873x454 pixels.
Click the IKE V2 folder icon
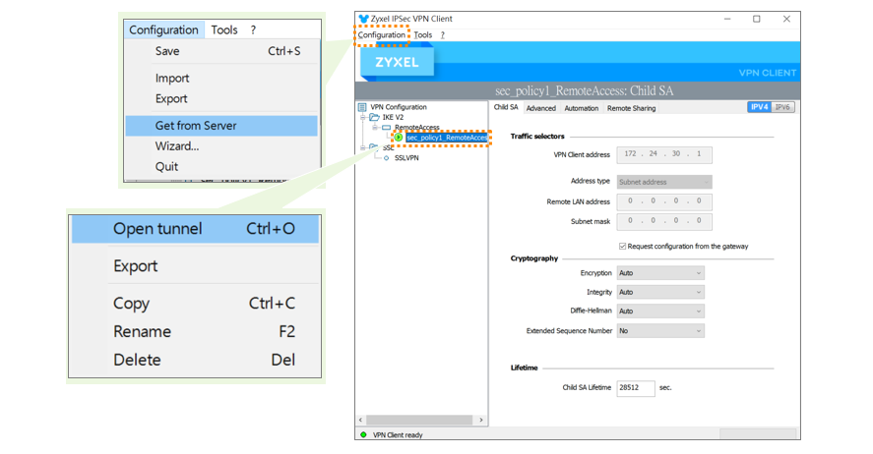374,117
